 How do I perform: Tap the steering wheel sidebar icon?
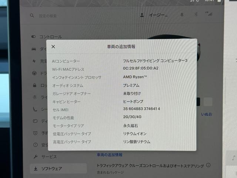(x=34, y=73)
